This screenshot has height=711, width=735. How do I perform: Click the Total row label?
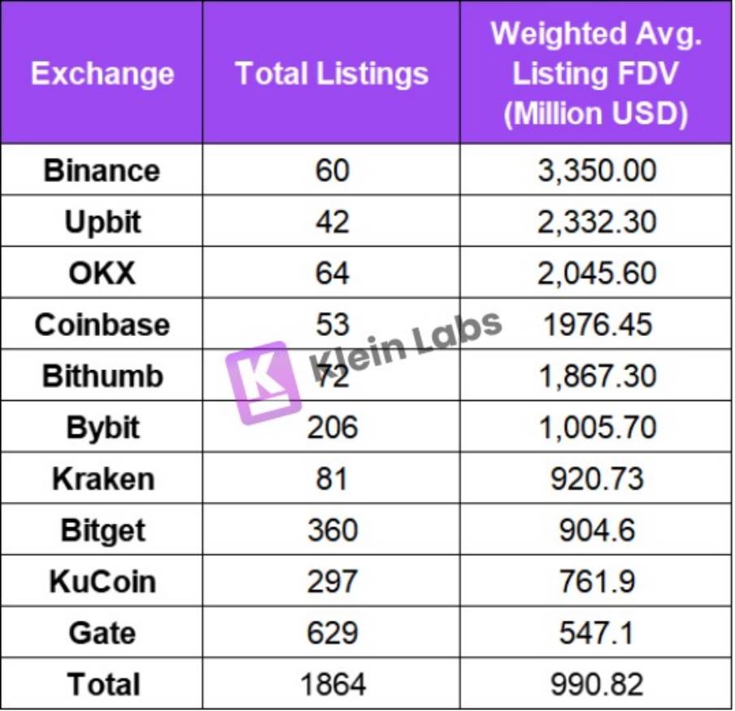[102, 683]
